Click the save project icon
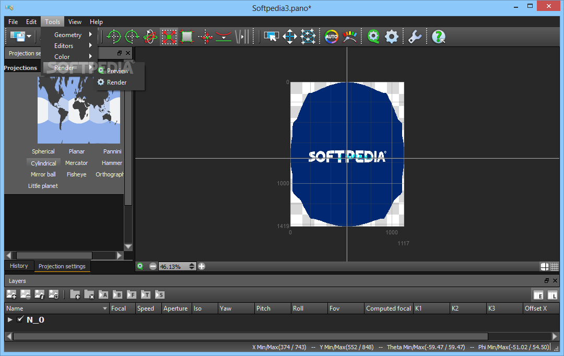 coord(17,37)
